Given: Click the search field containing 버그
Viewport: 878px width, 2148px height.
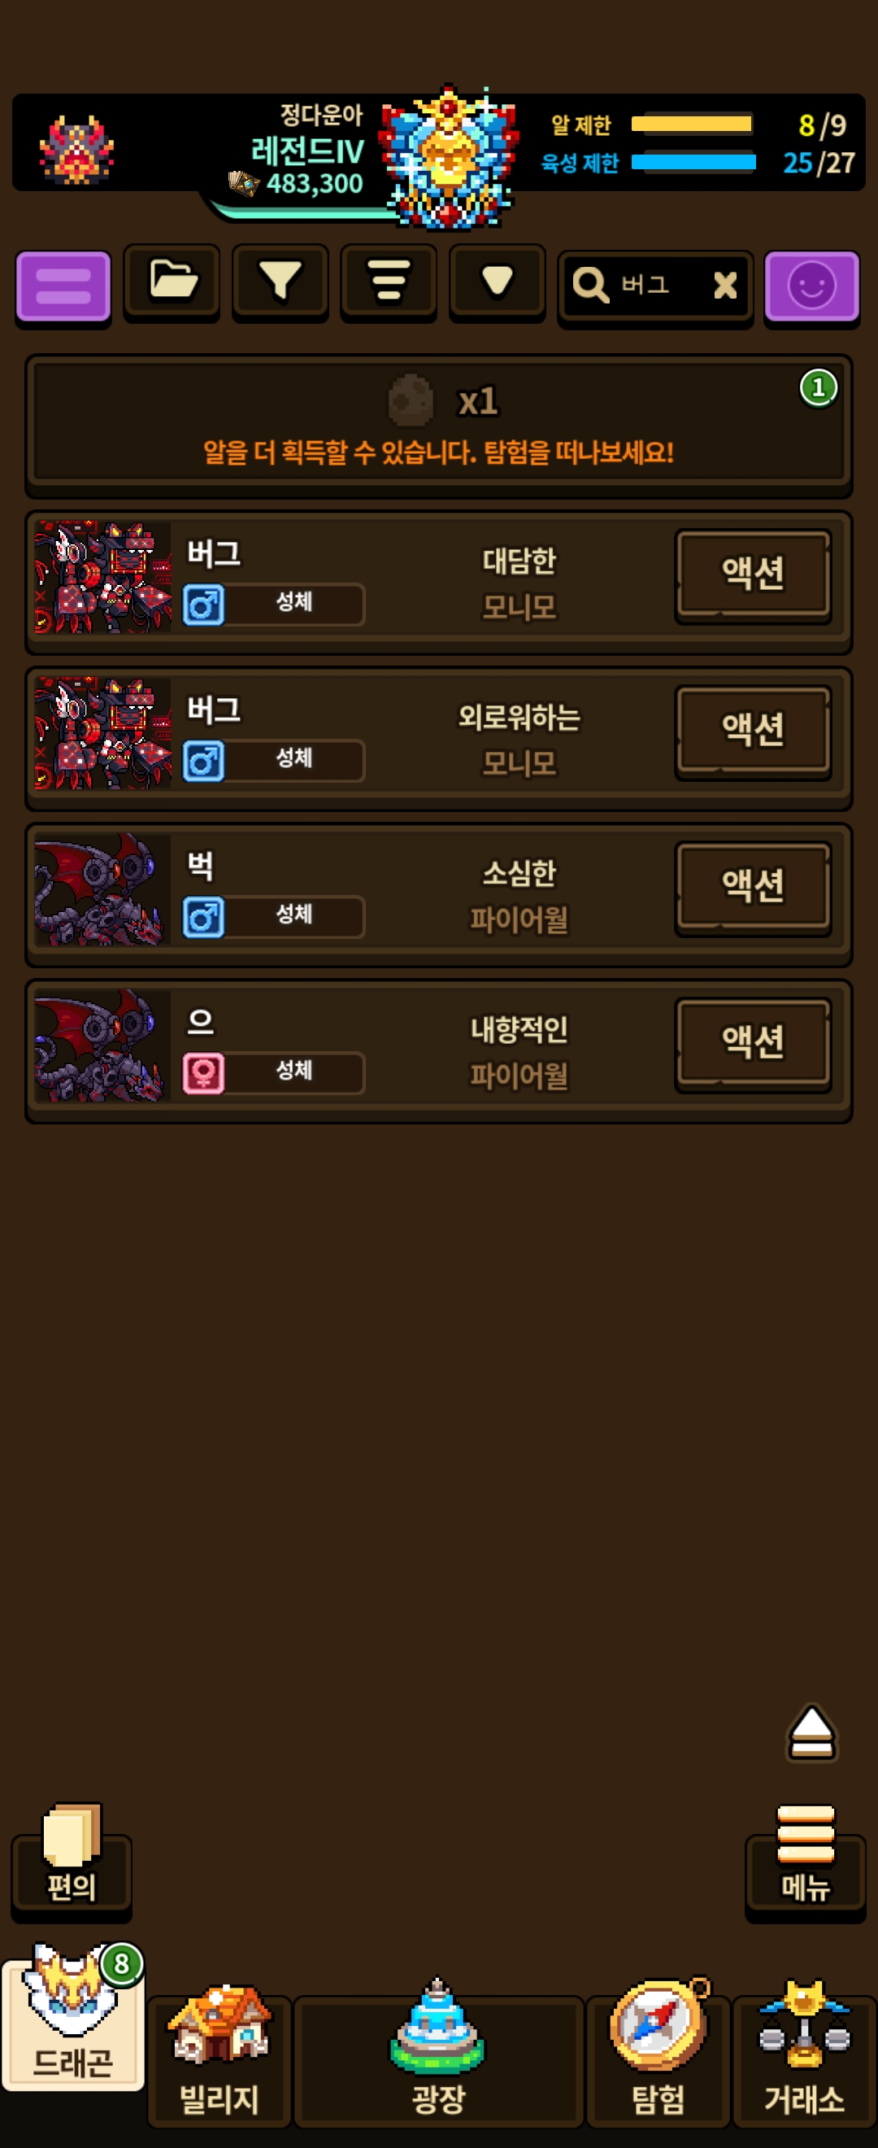Looking at the screenshot, I should click(655, 286).
